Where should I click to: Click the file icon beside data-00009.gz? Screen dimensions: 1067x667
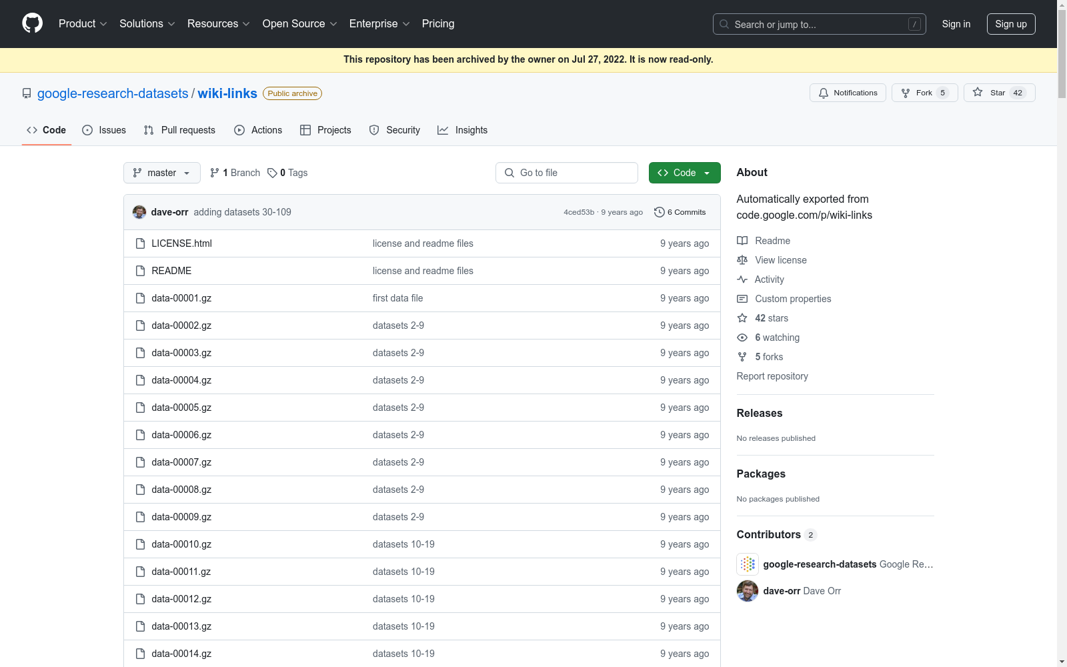(140, 517)
